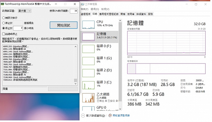This screenshot has width=212, height=122.
Task: Click the Start Test button in MemTest64
Action: pyautogui.click(x=64, y=25)
